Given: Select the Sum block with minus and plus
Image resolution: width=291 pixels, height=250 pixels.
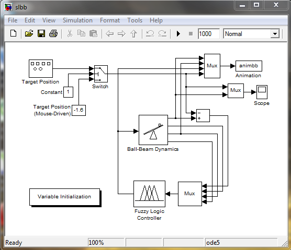Looking at the screenshot, I should (x=203, y=116).
